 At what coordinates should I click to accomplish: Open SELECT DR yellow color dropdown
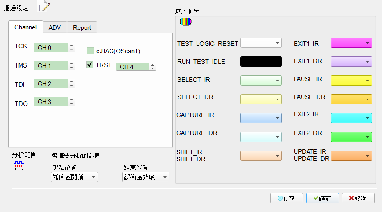(261, 99)
